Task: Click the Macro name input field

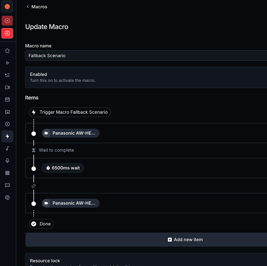Action: coord(146,56)
